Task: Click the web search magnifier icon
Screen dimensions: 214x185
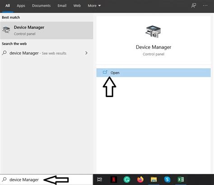Action: pos(5,53)
